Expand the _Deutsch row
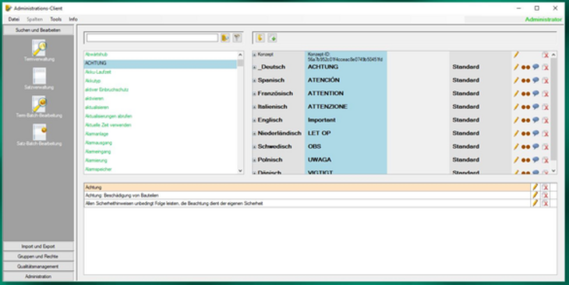This screenshot has width=569, height=285. pyautogui.click(x=254, y=68)
